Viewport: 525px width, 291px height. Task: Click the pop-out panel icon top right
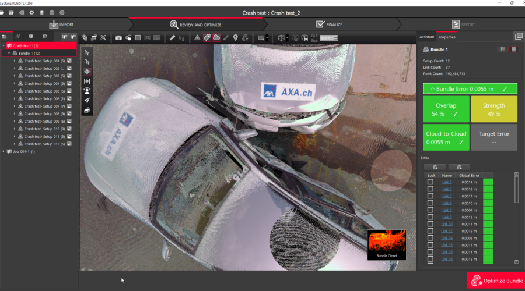click(519, 36)
